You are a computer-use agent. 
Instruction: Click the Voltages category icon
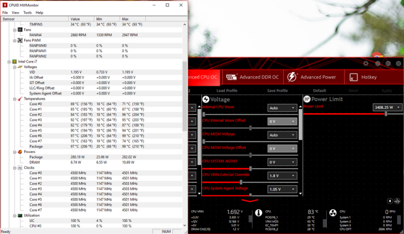[20, 67]
